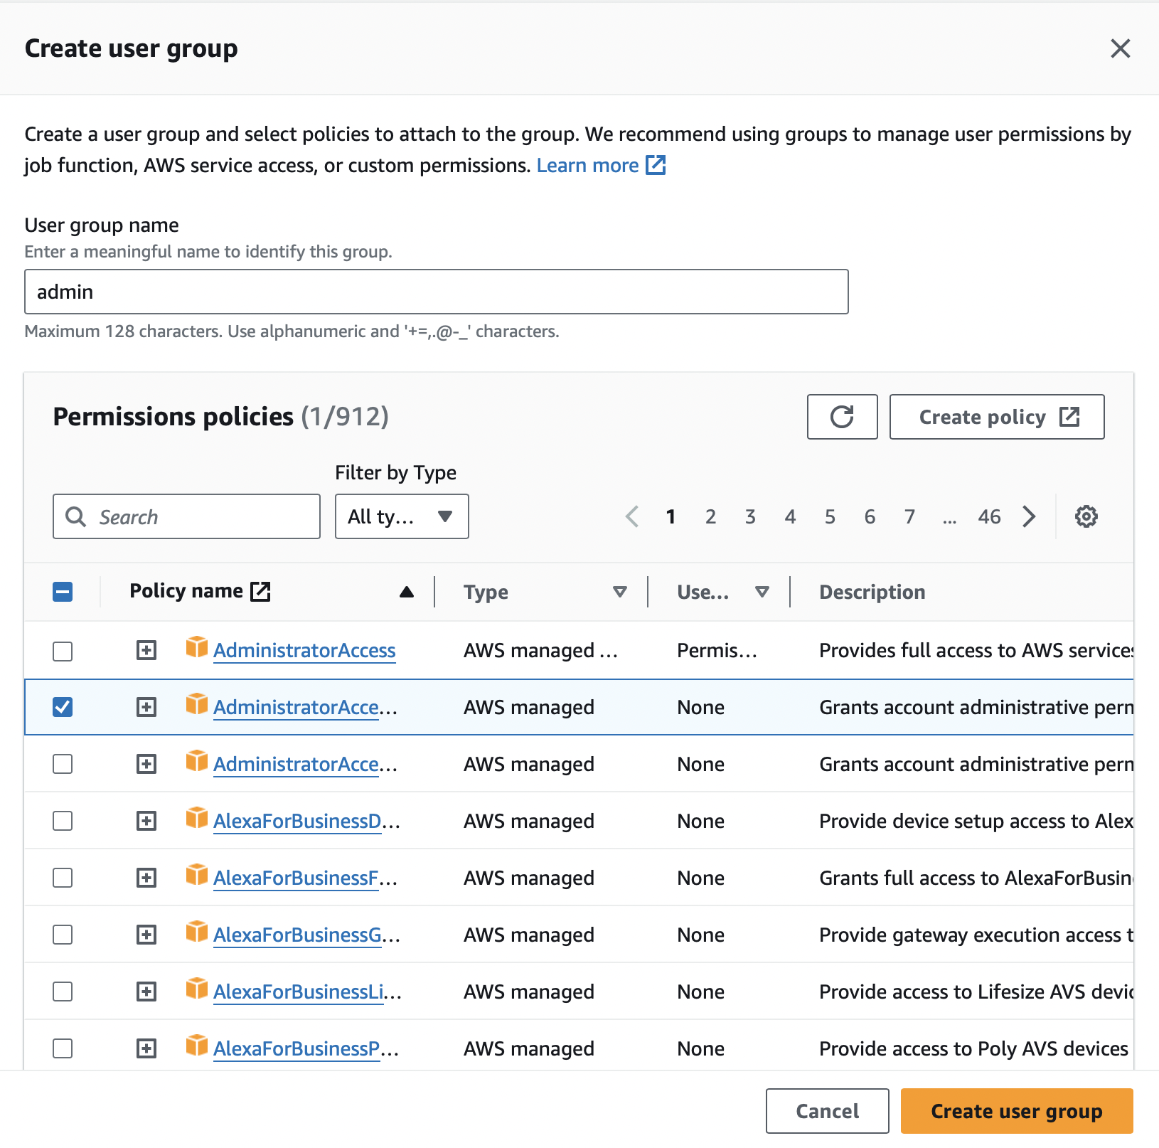Expand details for AdministratorAccess policy
Image resolution: width=1159 pixels, height=1148 pixels.
tap(146, 649)
